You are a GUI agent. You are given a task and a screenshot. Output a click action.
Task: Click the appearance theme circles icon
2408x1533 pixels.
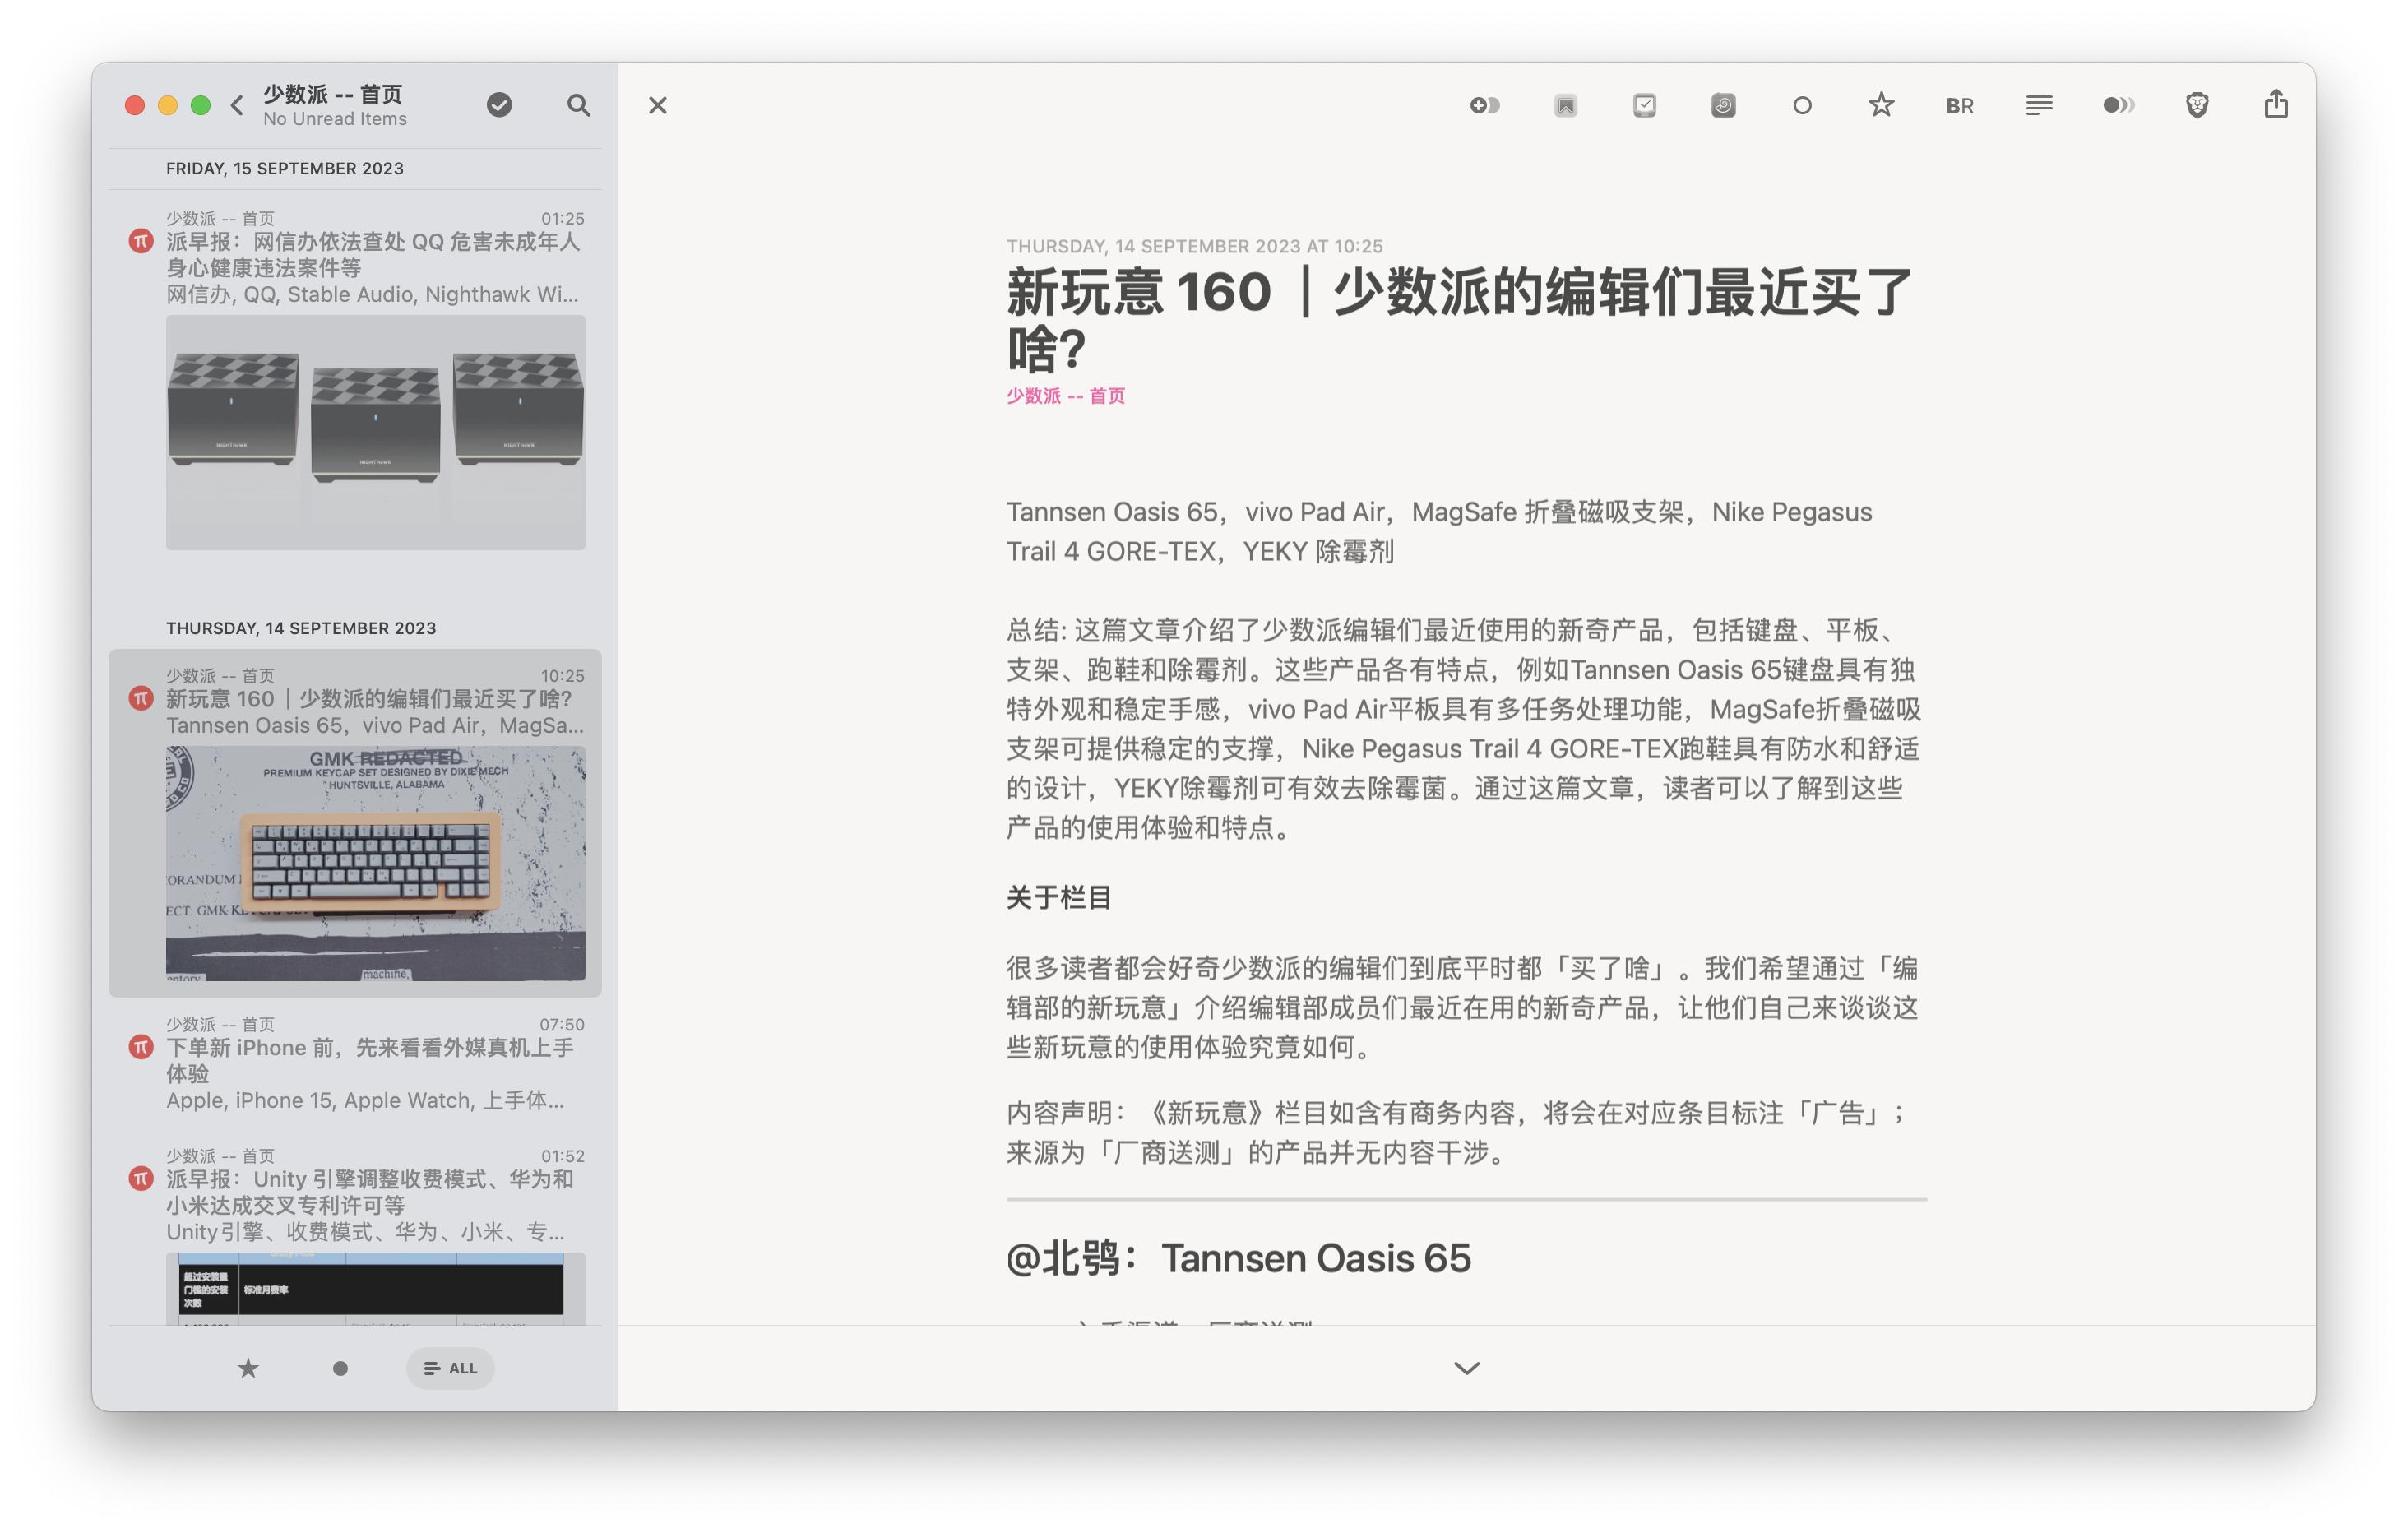pyautogui.click(x=2117, y=105)
